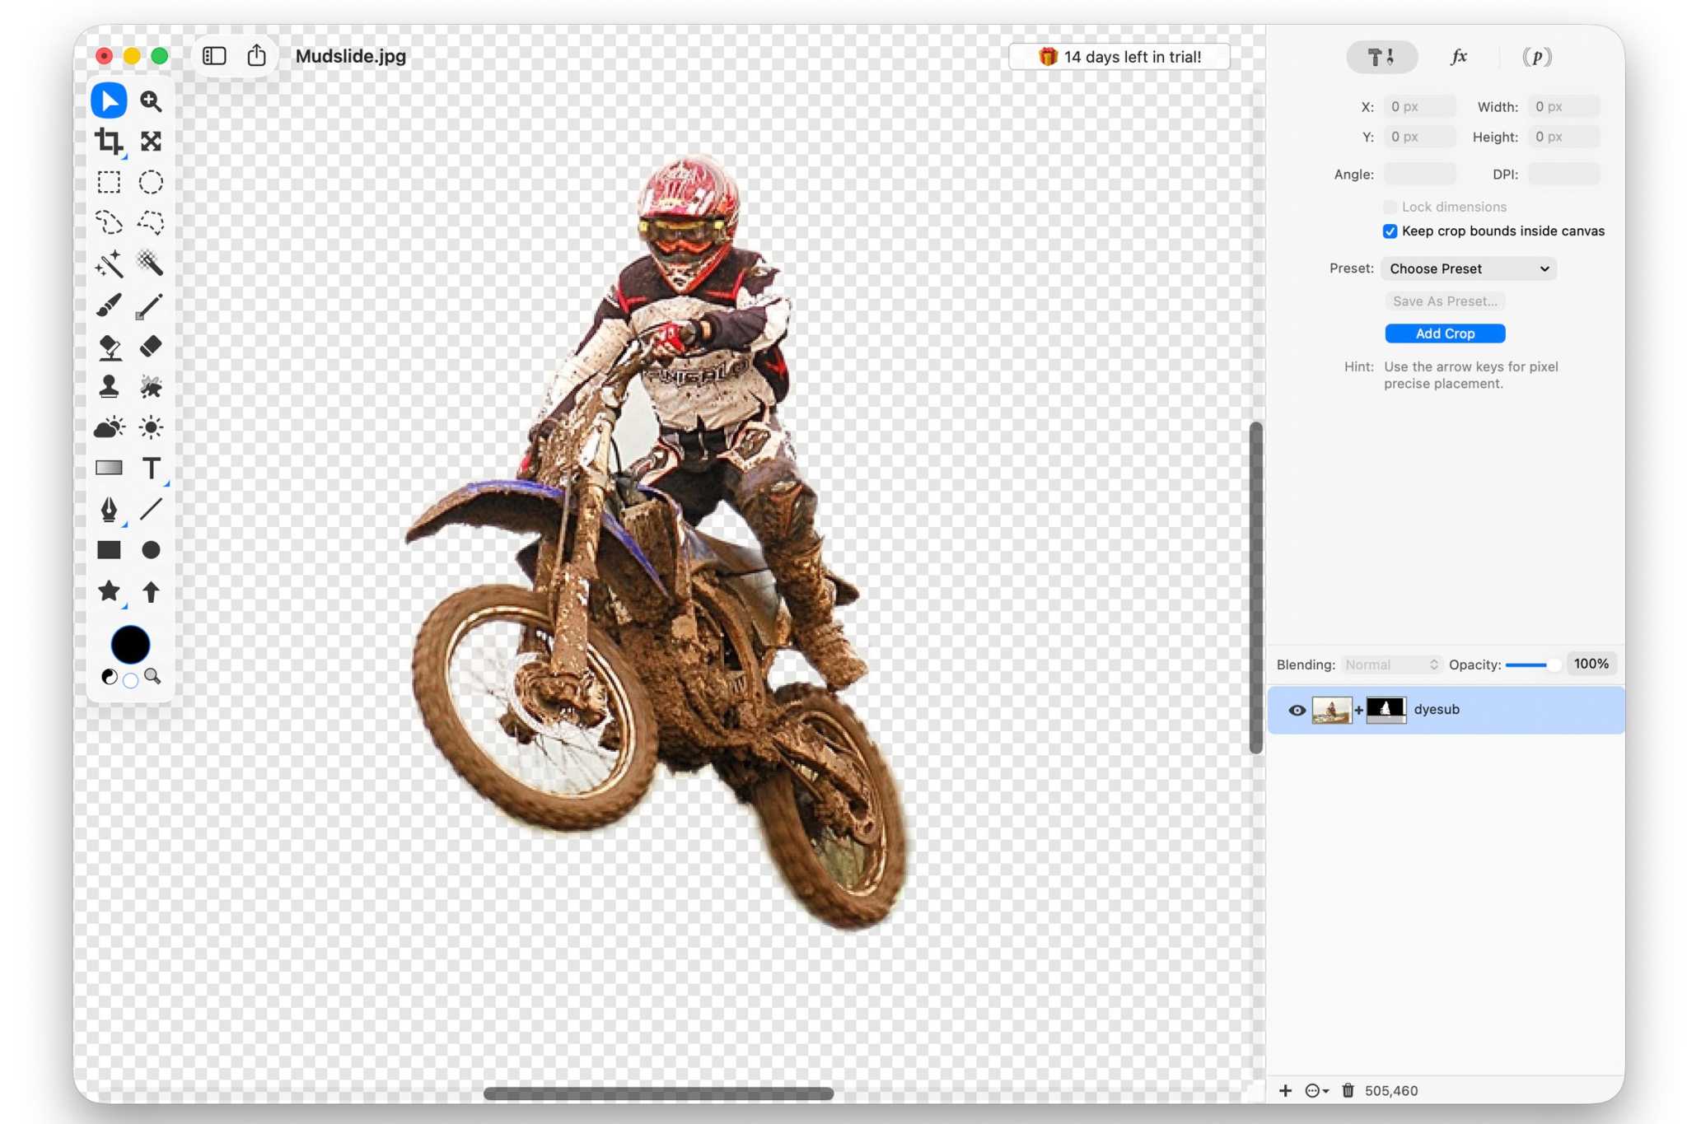Image resolution: width=1687 pixels, height=1124 pixels.
Task: Delete the dyesub layer with trash icon
Action: pyautogui.click(x=1348, y=1089)
